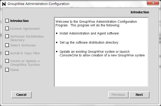Close the GroupWise Administration Configuration window

click(x=153, y=3)
